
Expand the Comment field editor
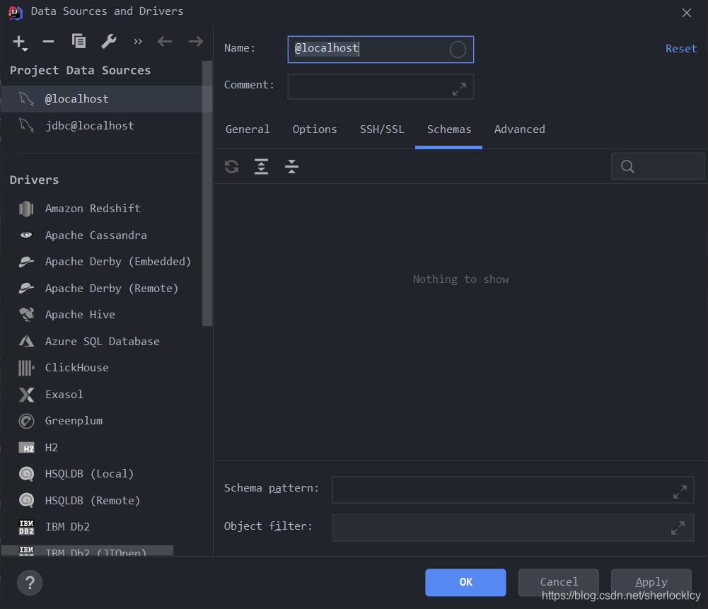(x=460, y=88)
